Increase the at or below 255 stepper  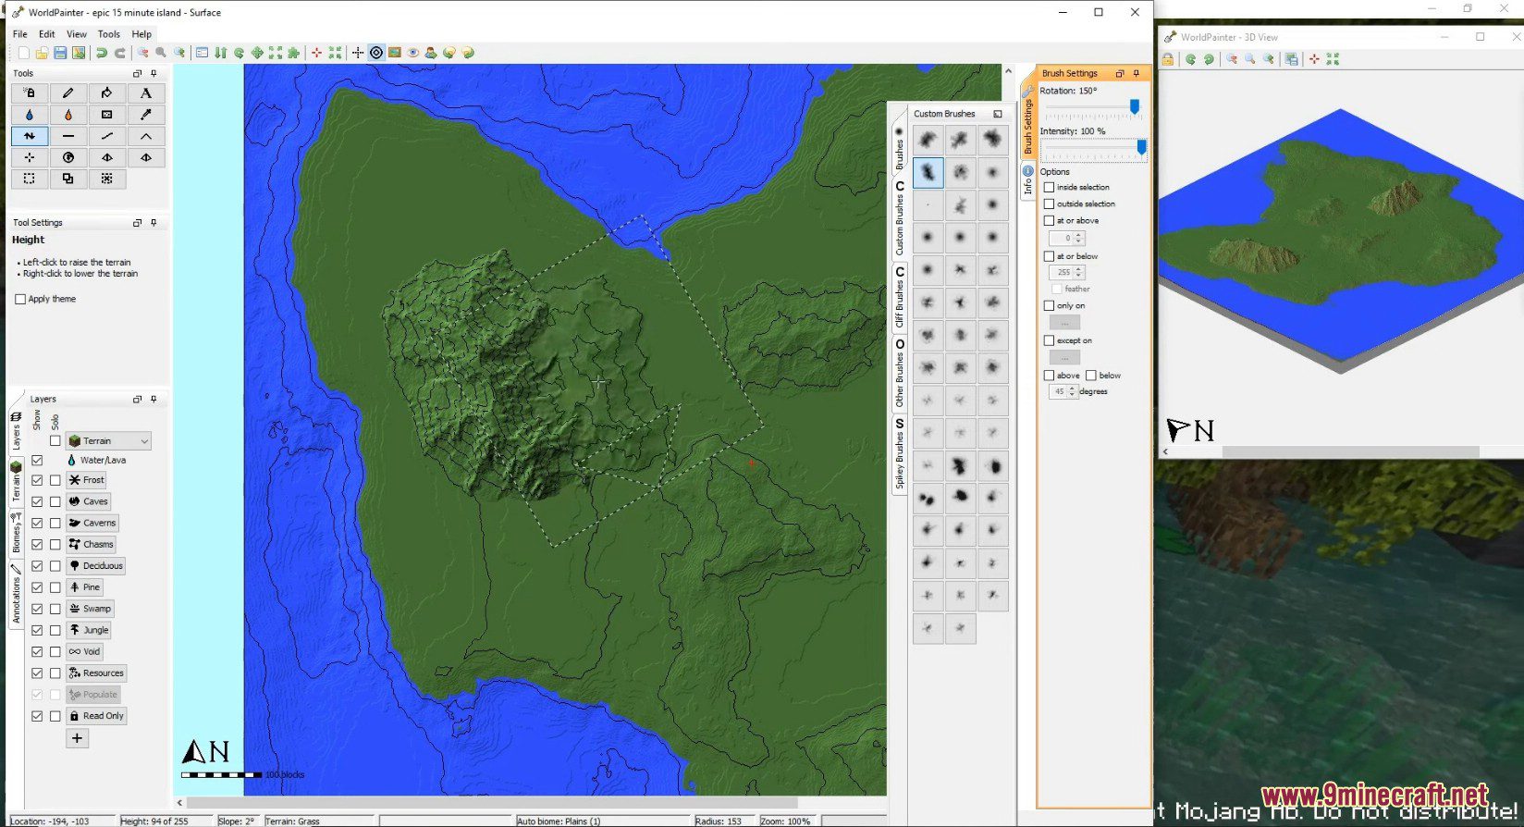(x=1079, y=269)
